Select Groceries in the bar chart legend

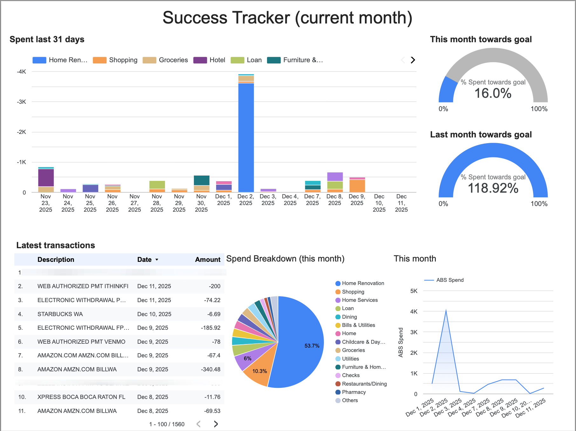click(165, 60)
